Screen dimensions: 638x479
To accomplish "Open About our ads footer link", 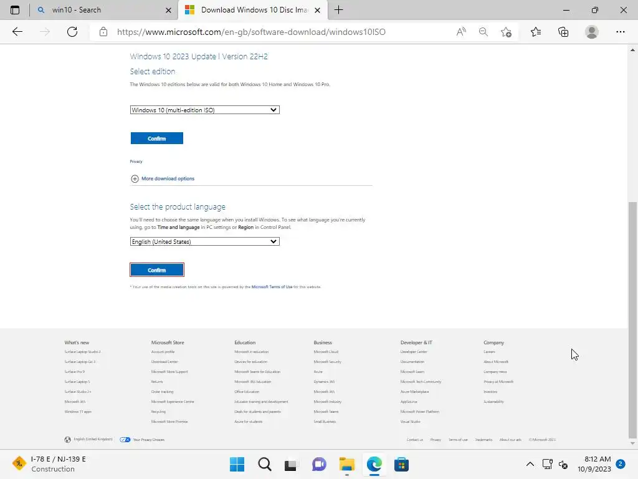I will (x=510, y=440).
